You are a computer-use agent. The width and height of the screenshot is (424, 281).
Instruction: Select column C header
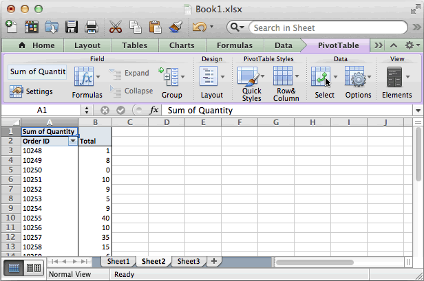tap(130, 122)
